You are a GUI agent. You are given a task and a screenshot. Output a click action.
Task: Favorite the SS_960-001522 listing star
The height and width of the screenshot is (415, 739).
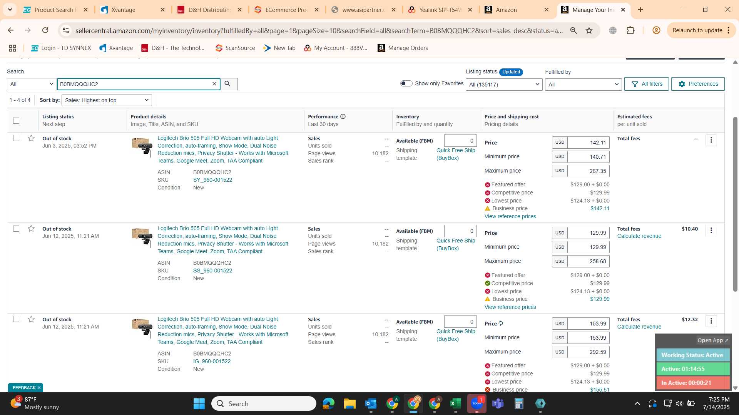(31, 229)
